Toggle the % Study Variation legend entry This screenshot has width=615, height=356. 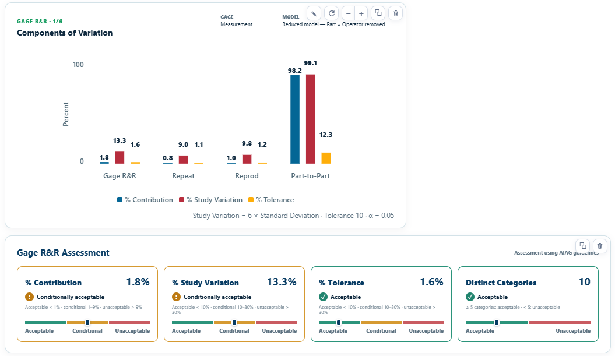(210, 200)
